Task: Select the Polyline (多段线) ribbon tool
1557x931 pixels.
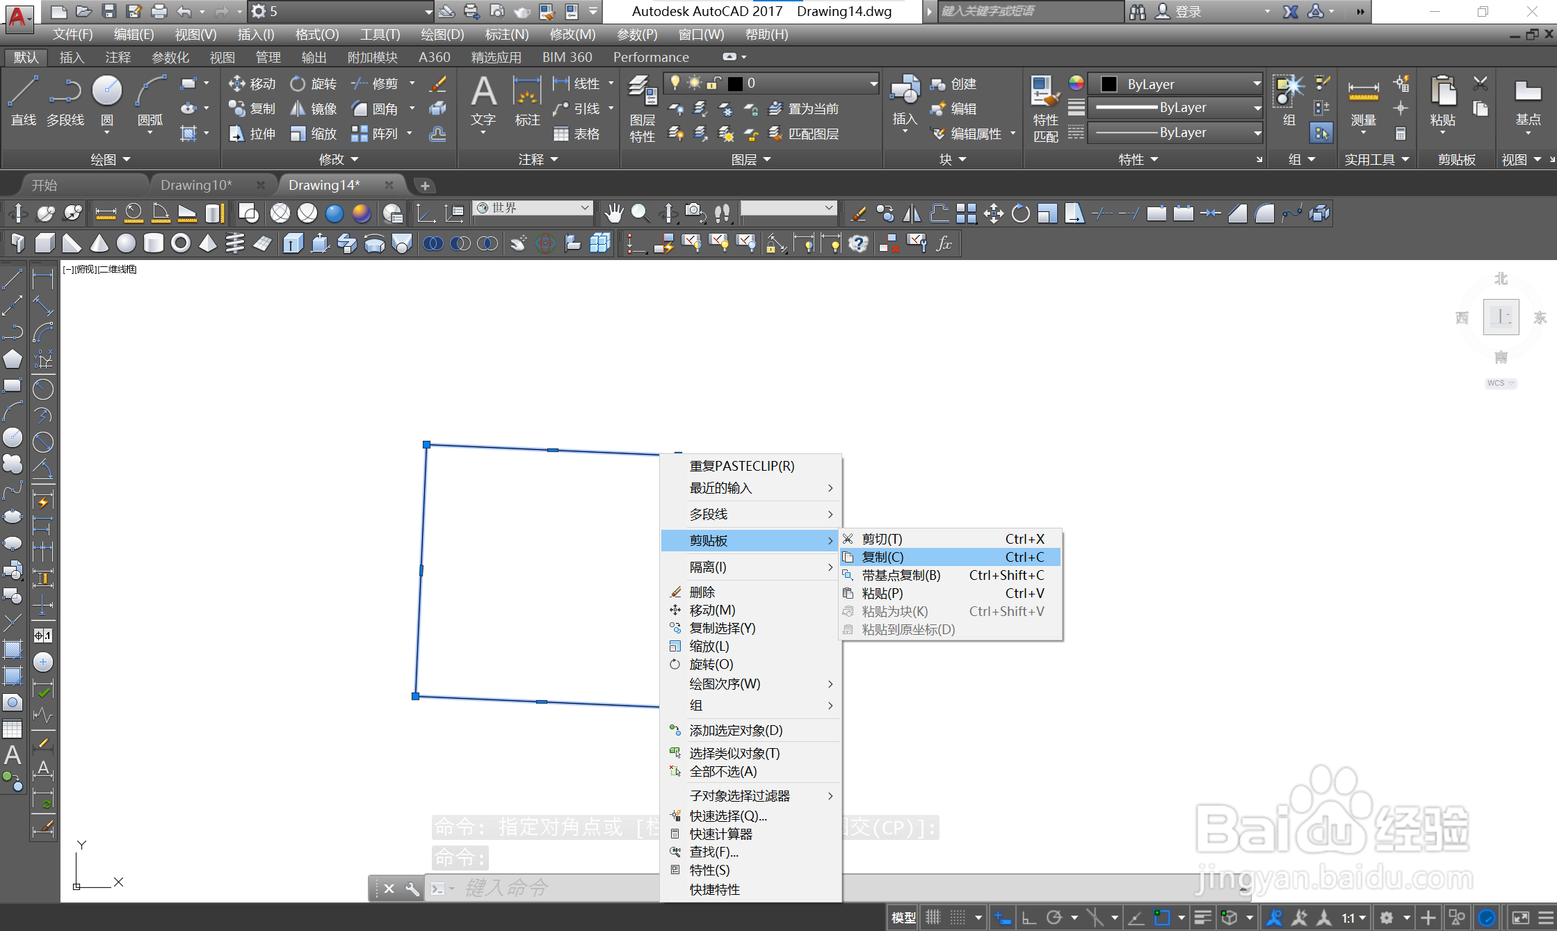Action: pos(65,102)
